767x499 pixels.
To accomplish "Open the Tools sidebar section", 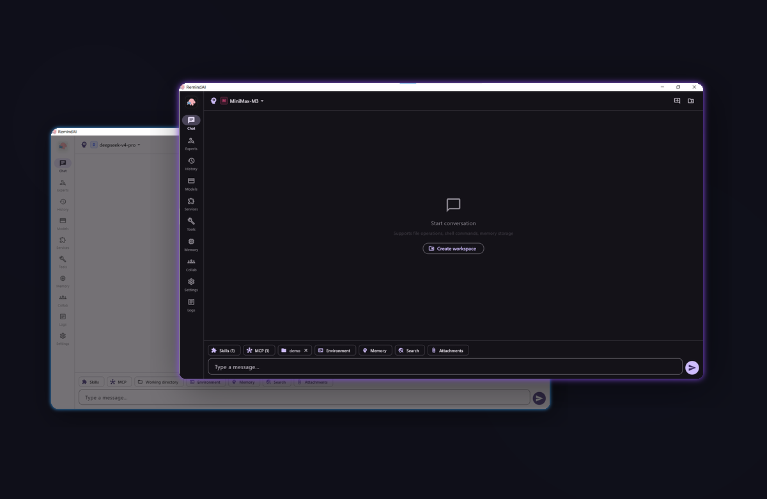I will 191,224.
